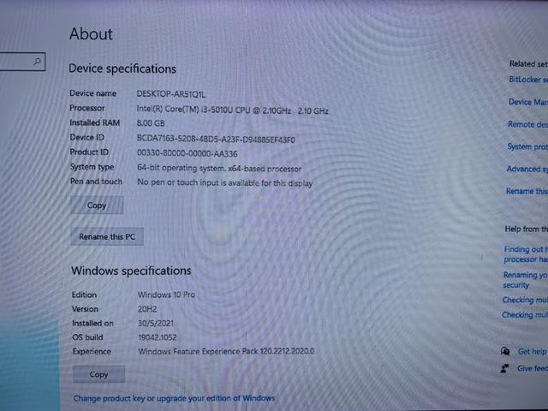This screenshot has width=548, height=411.
Task: Select No pen or touch input text
Action: [x=224, y=182]
